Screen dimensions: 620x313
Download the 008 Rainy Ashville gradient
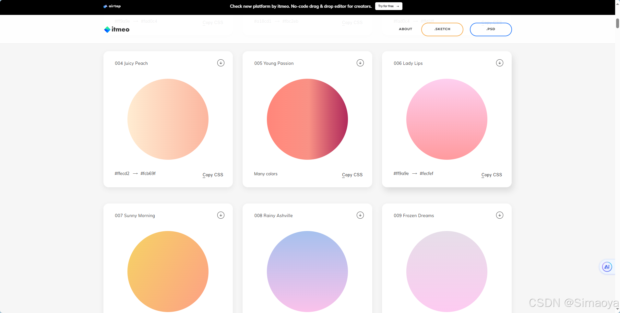(x=360, y=215)
